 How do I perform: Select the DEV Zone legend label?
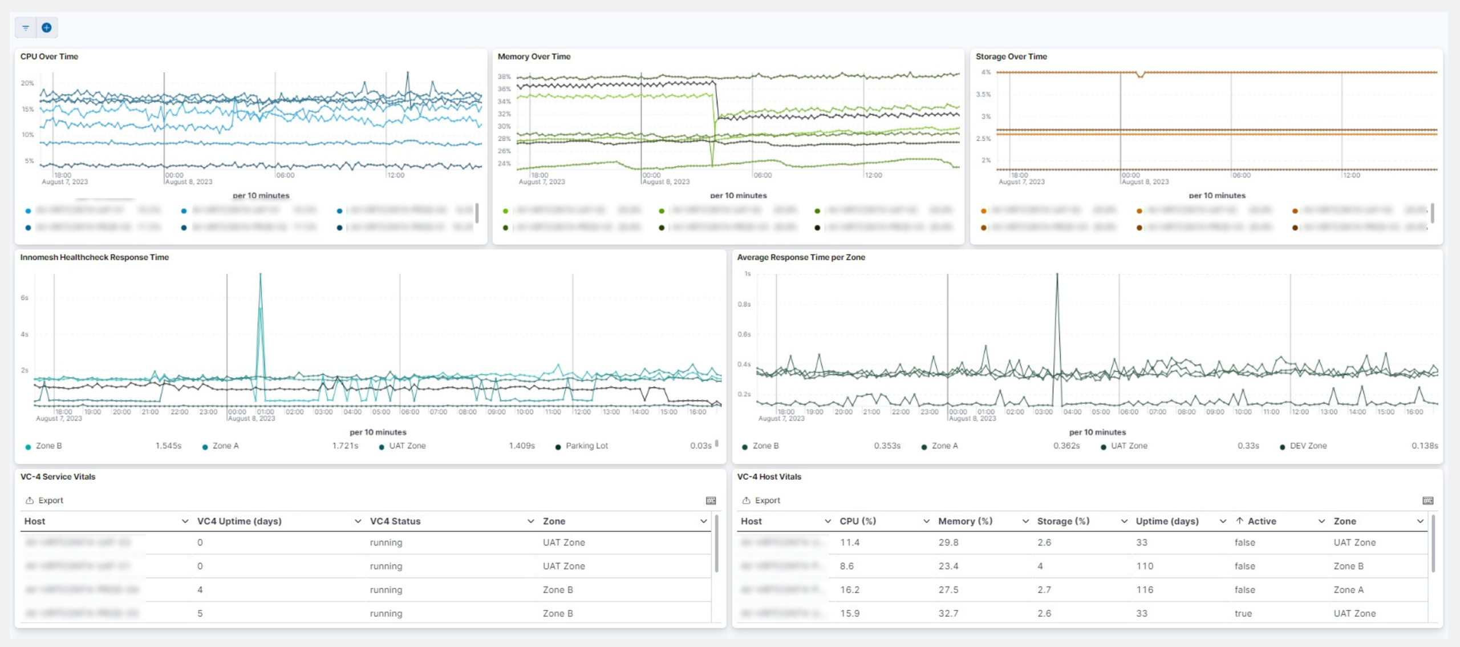click(1308, 446)
